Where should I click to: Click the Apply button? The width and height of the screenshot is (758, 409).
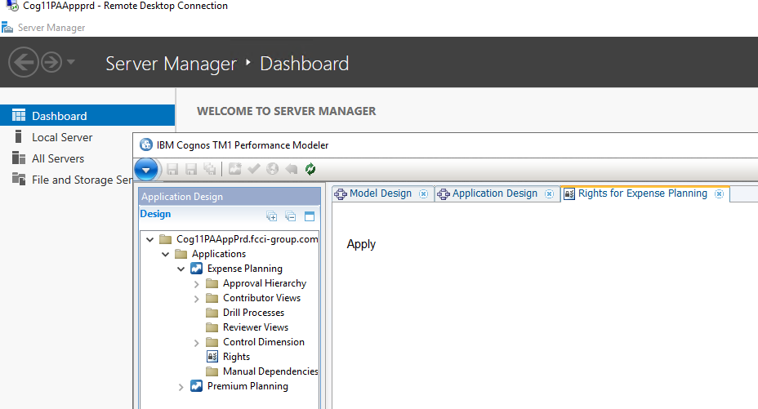tap(361, 244)
